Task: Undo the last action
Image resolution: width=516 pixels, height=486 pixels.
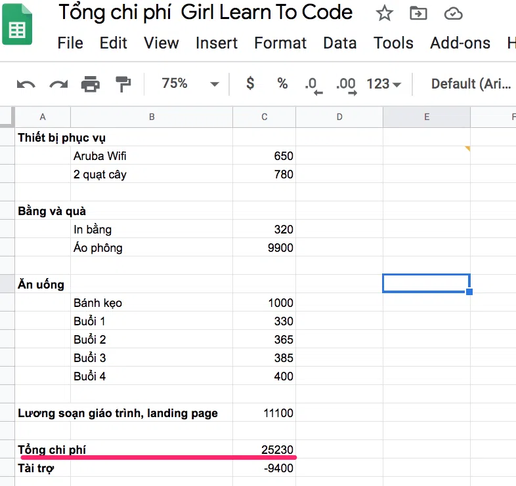Action: (x=26, y=84)
